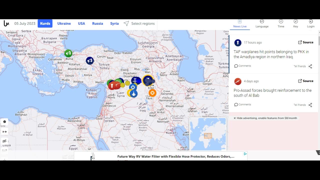This screenshot has width=320, height=180.
Task: Click blue fighter jet marker in Syria
Action: click(x=134, y=94)
